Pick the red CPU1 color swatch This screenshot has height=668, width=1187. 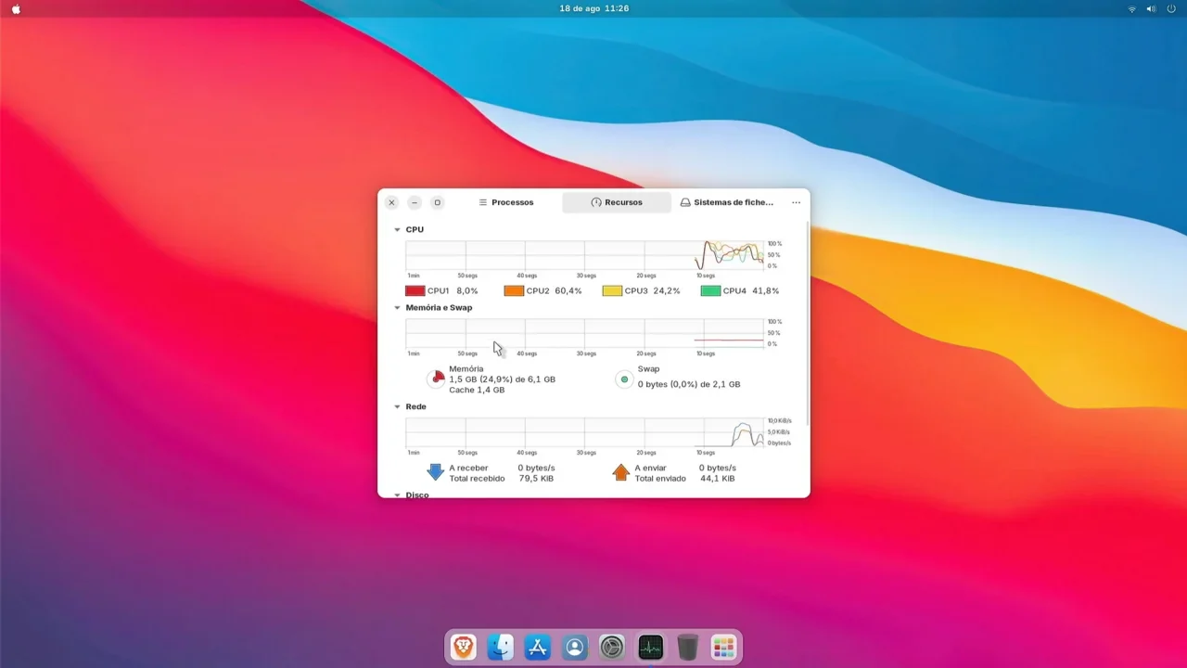pyautogui.click(x=415, y=290)
